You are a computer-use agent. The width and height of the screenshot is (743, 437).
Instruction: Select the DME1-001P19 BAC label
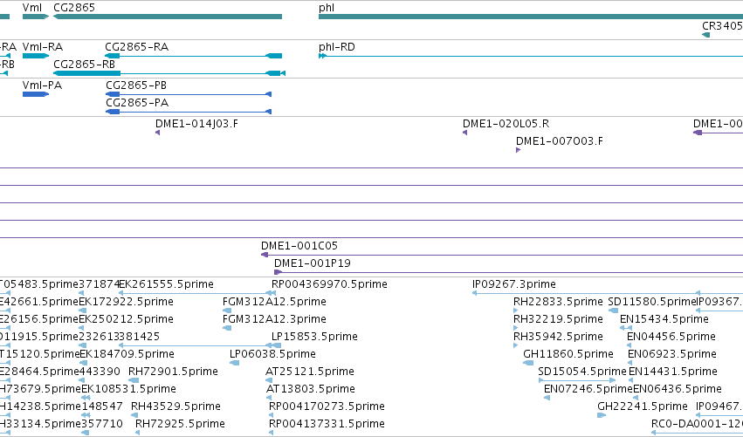pyautogui.click(x=313, y=263)
